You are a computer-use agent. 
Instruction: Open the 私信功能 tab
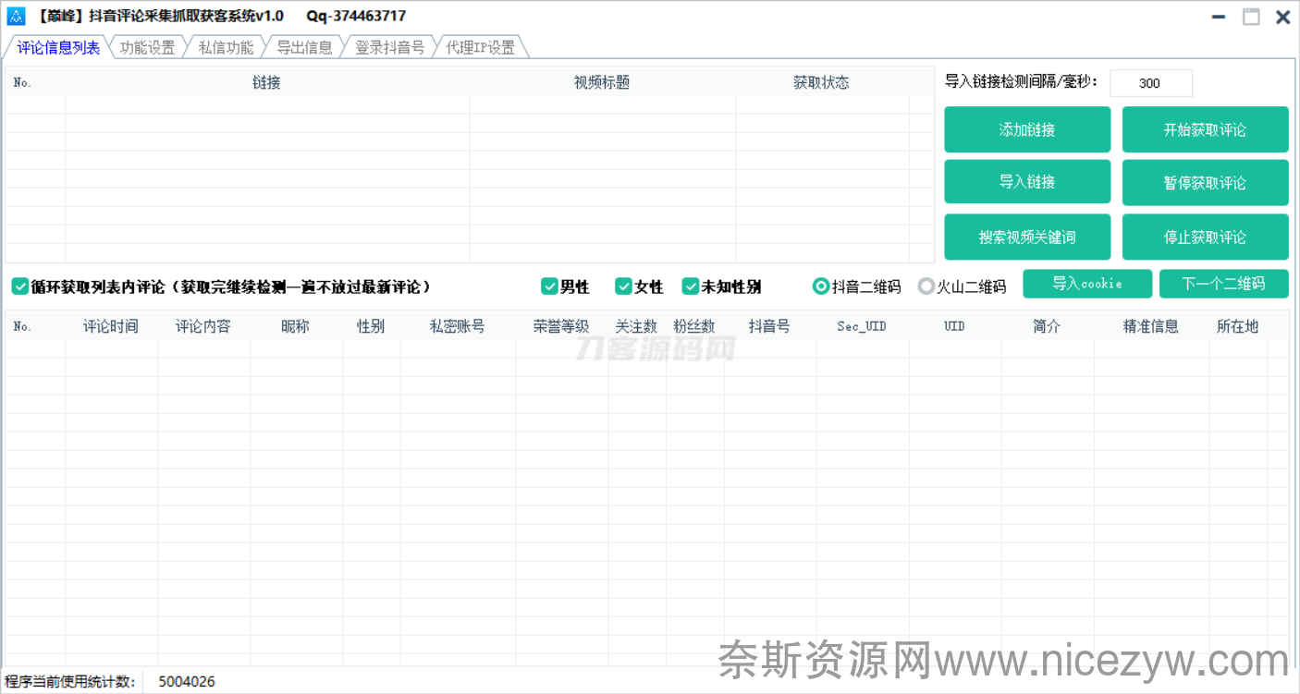tap(226, 47)
